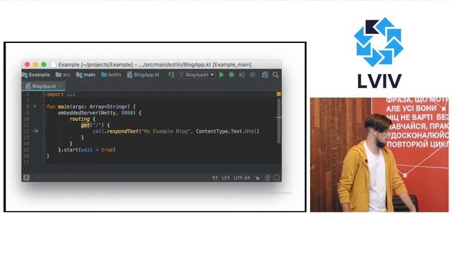The height and width of the screenshot is (254, 452).
Task: Click embeddedServer in line 9
Action: 78,113
